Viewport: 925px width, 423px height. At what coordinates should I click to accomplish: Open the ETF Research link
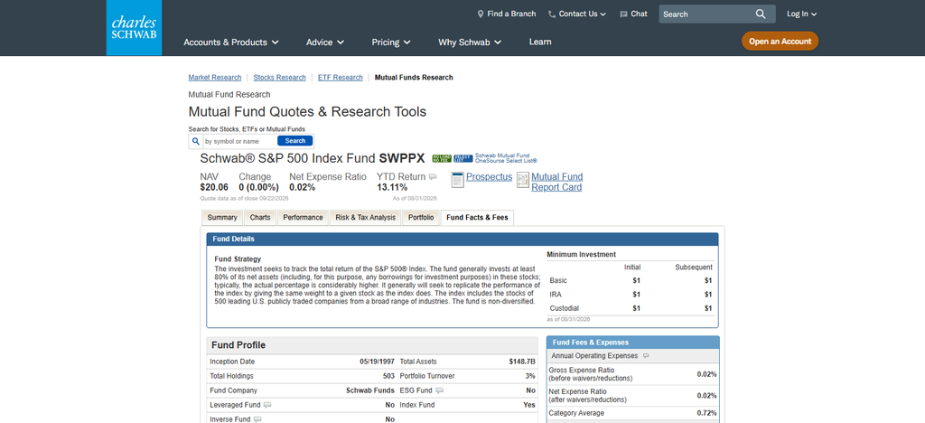(341, 78)
